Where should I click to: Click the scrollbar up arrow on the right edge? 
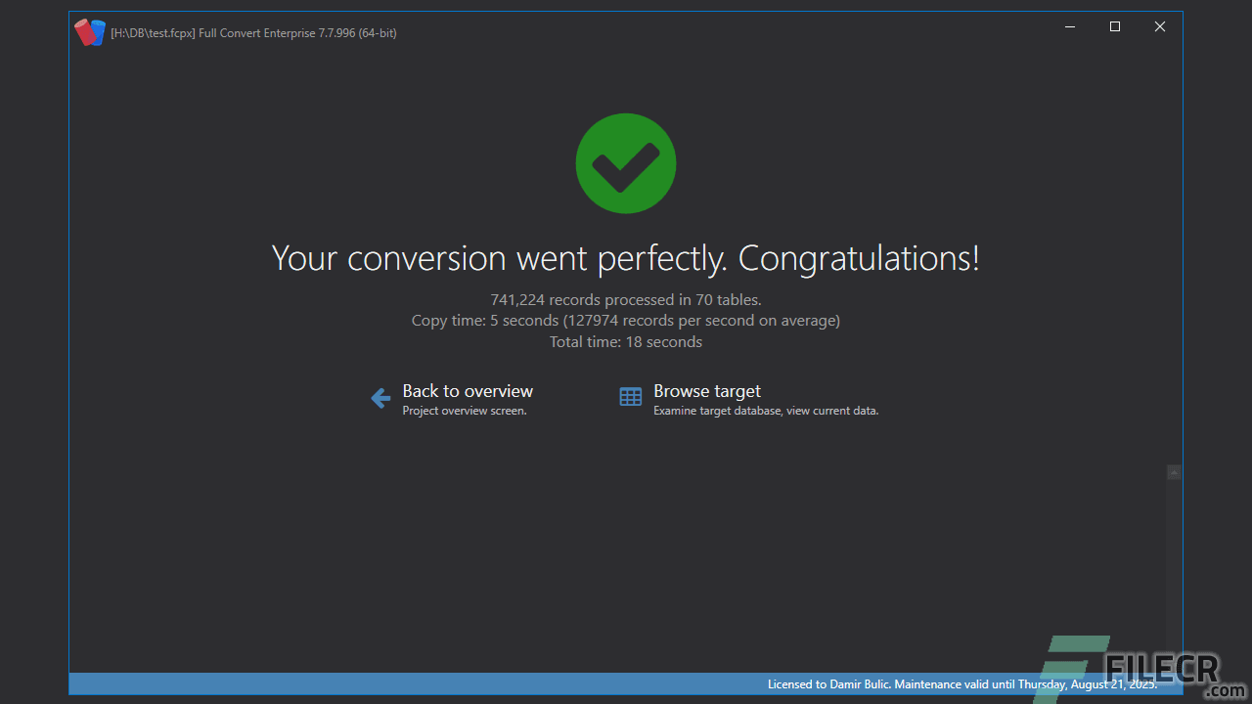pos(1174,472)
